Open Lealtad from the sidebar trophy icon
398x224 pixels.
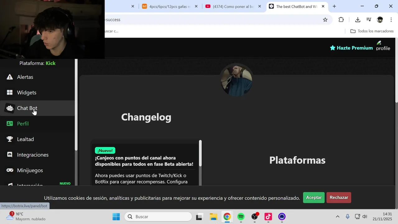(10, 139)
